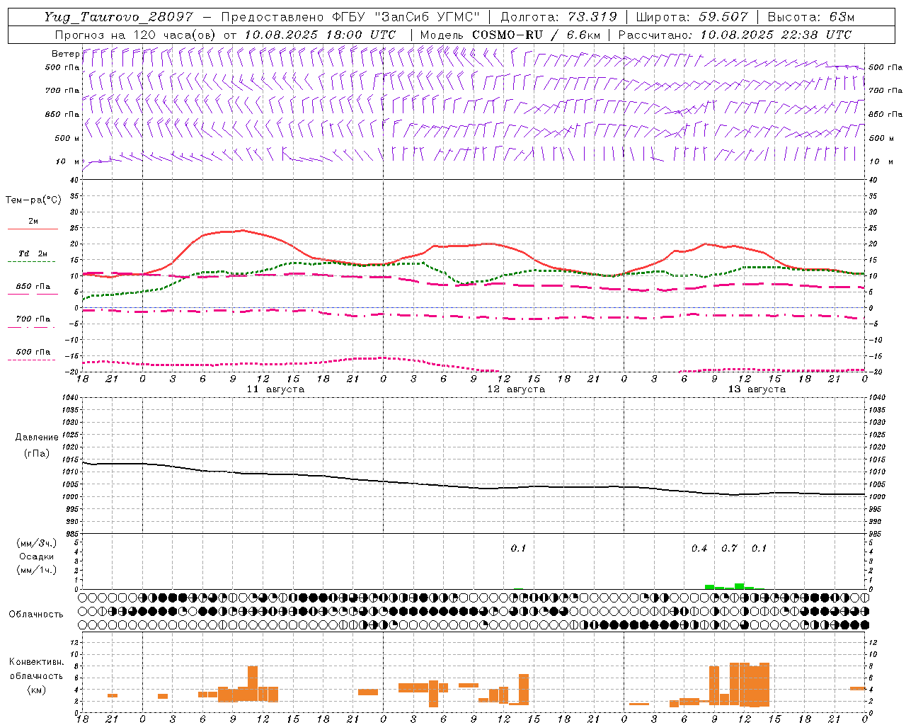This screenshot has height=725, width=906.
Task: Click the 12 августа date label
Action: (516, 389)
